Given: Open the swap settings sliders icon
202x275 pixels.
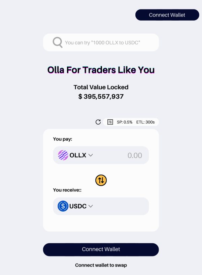Looking at the screenshot, I should coord(110,122).
